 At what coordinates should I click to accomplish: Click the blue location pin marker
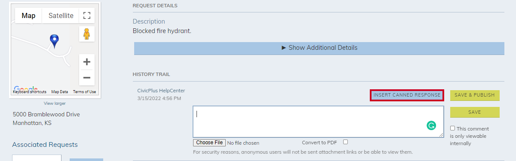click(x=54, y=41)
